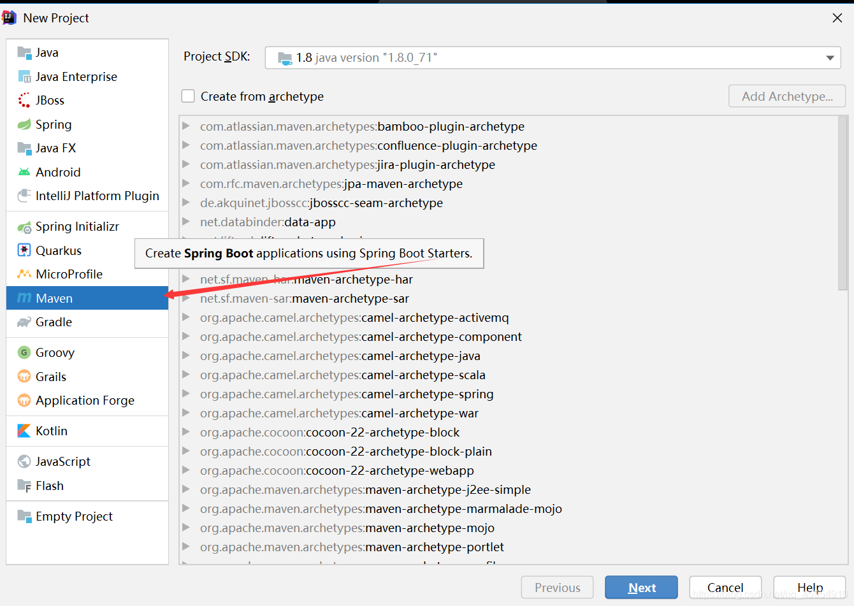Select camel-archetype-scala row
The height and width of the screenshot is (606, 854).
tap(509, 375)
